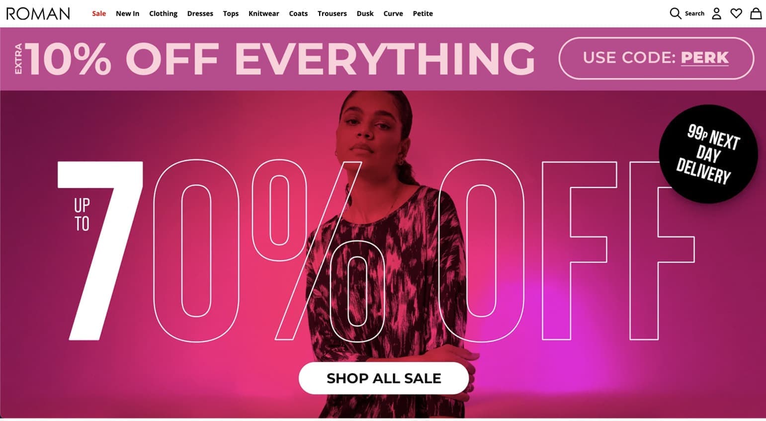Visit the Dusk collection
Image resolution: width=766 pixels, height=421 pixels.
coord(365,13)
